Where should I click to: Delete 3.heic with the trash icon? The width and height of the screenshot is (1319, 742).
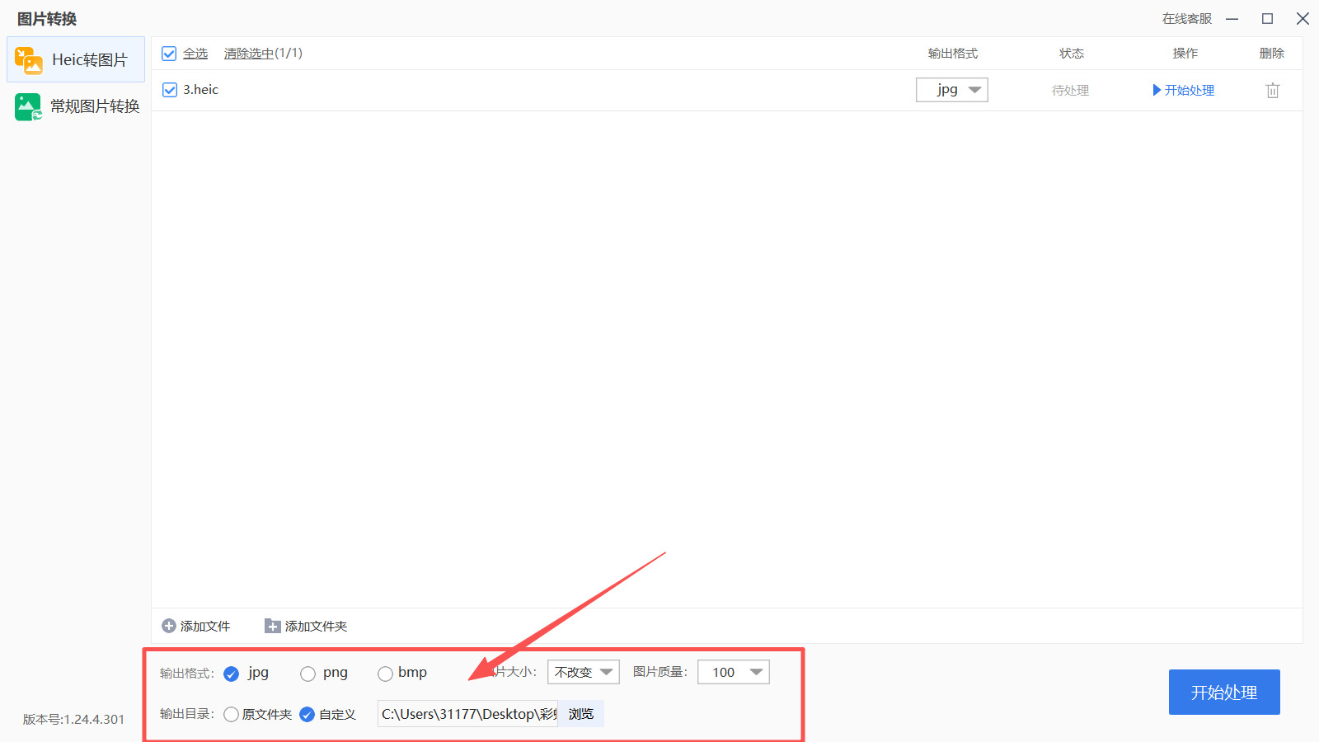[x=1273, y=90]
